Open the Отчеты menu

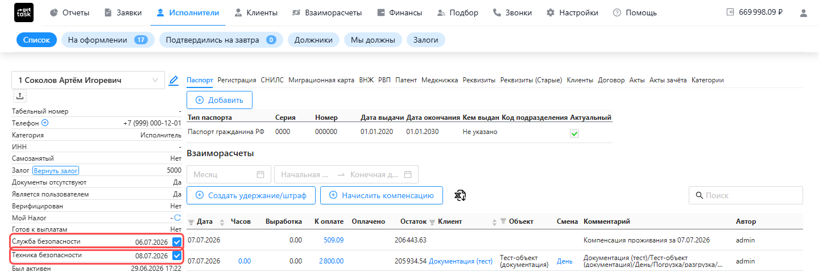[x=69, y=12]
